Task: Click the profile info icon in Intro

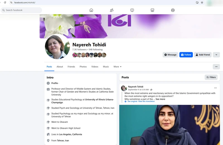Action: [48, 83]
